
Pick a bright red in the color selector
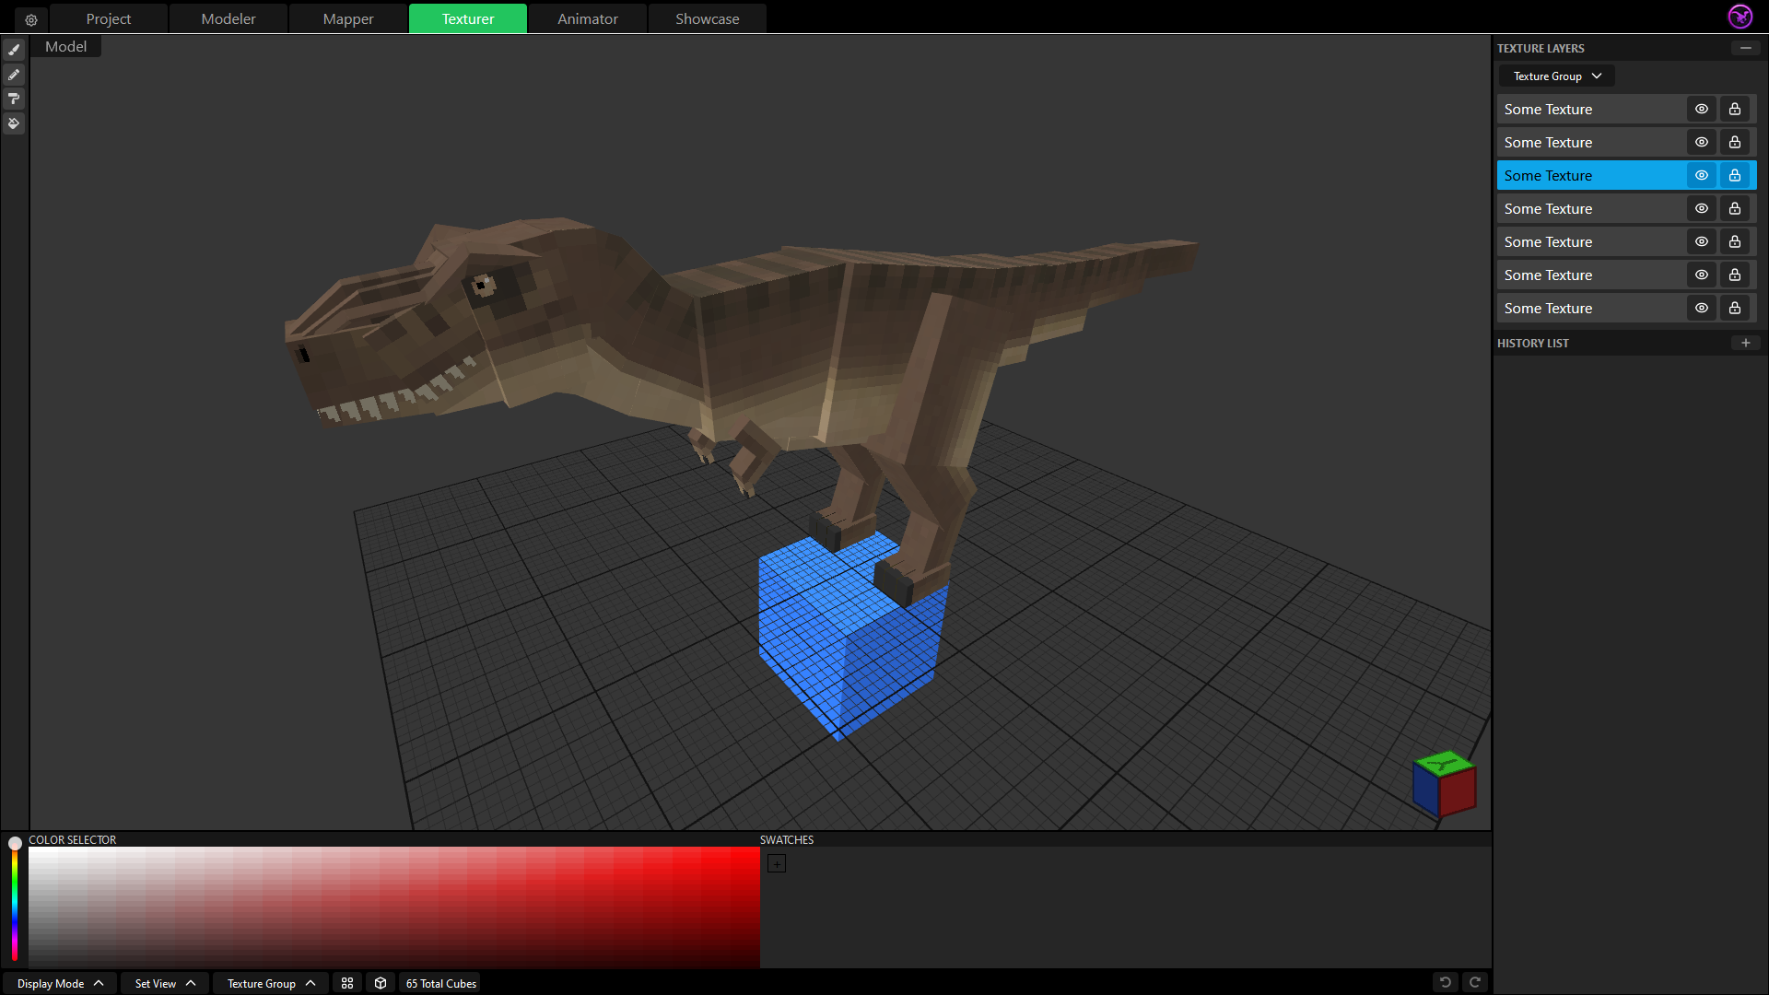coord(748,855)
